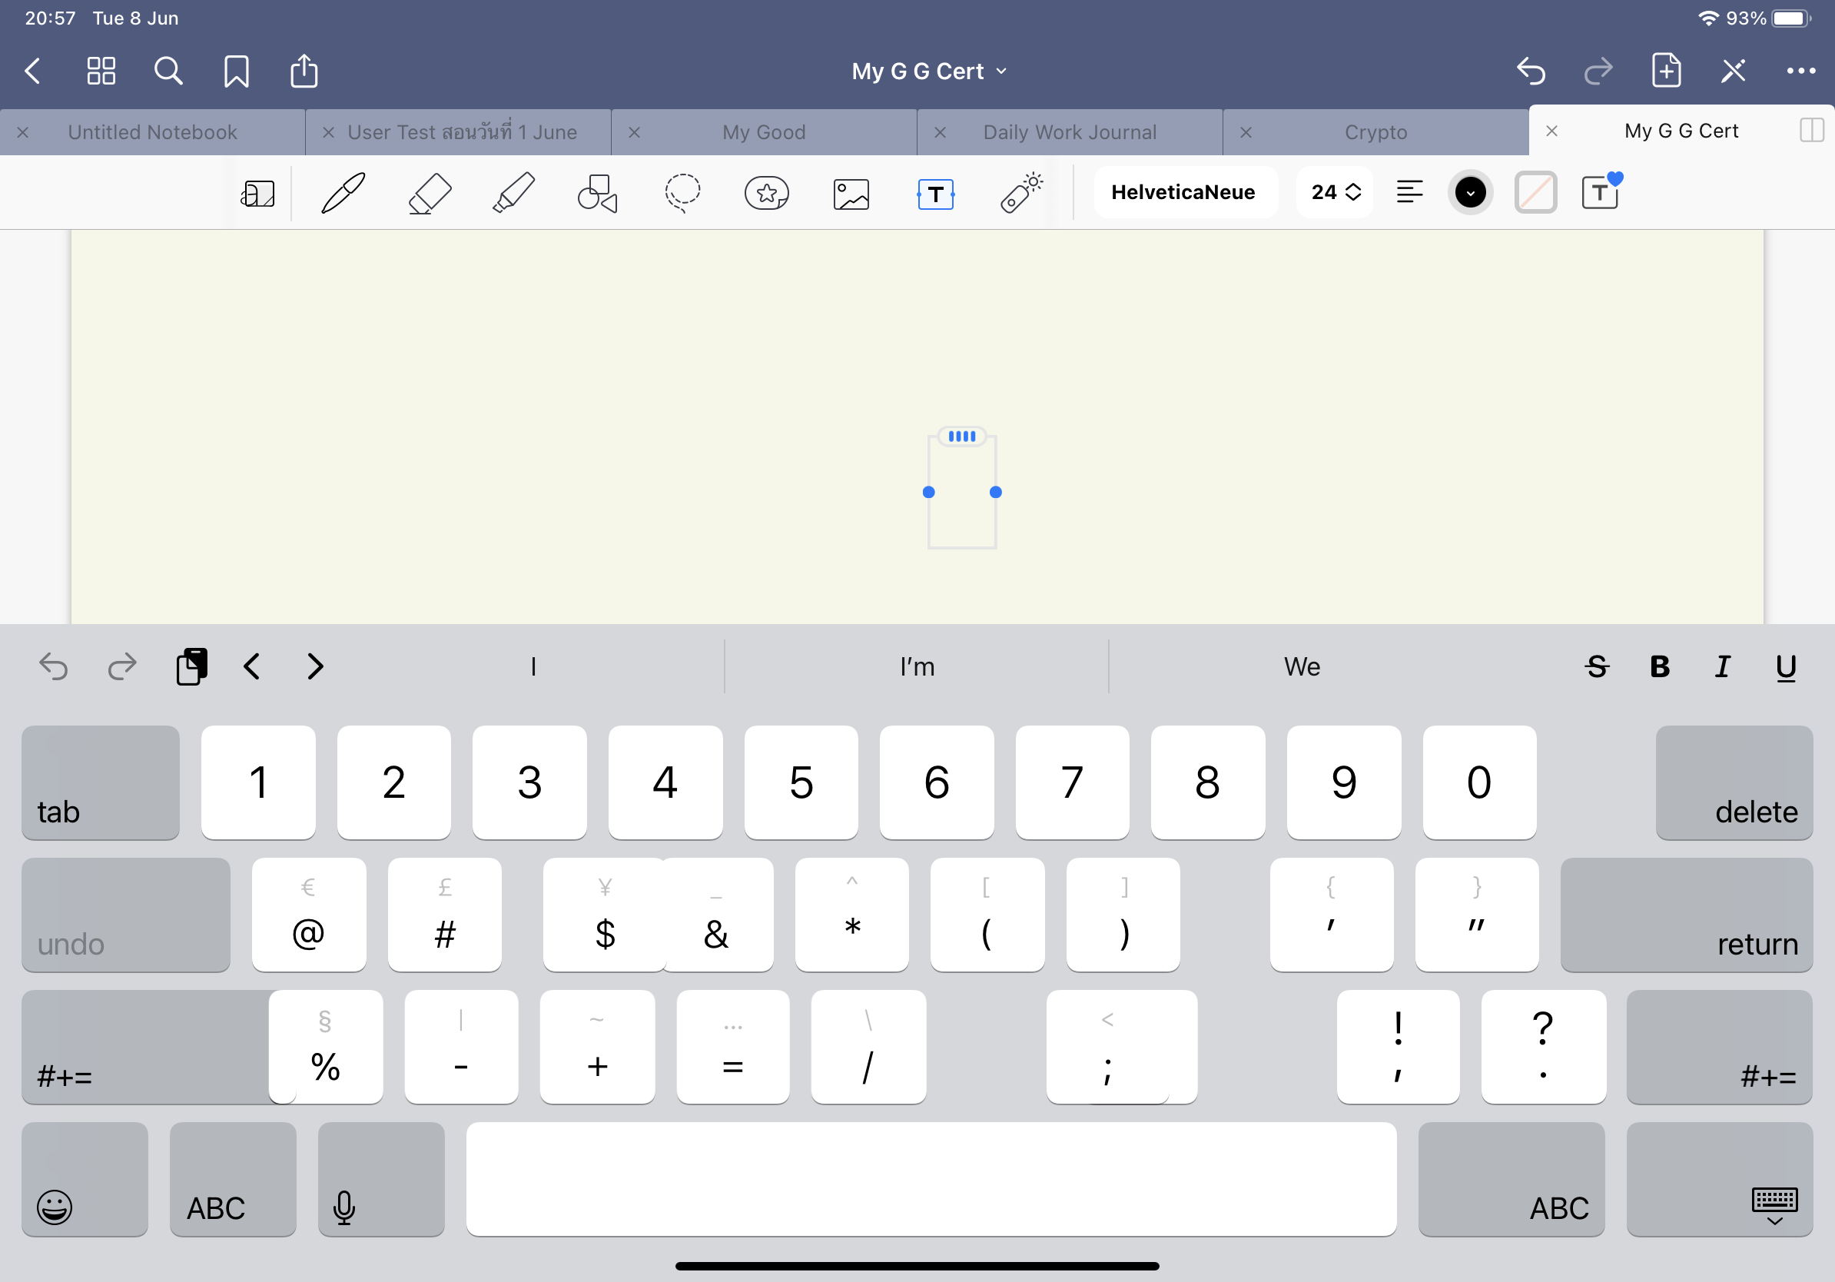This screenshot has height=1282, width=1835.
Task: Open the text alignment options
Action: coord(1411,192)
